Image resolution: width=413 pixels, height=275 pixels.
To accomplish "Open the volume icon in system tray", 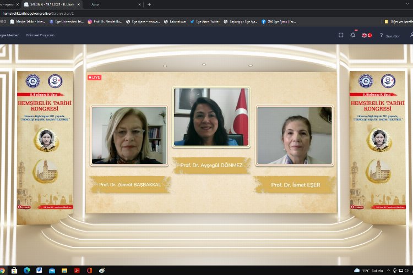I will click(407, 271).
